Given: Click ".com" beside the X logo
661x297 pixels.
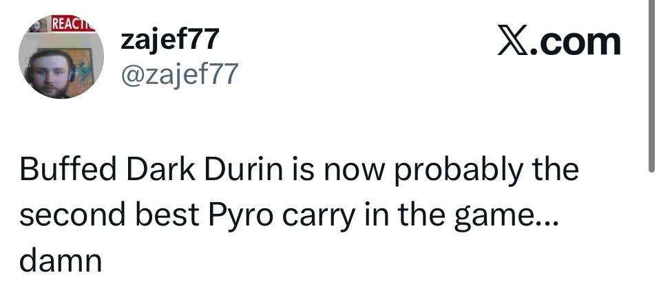Looking at the screenshot, I should (x=576, y=42).
